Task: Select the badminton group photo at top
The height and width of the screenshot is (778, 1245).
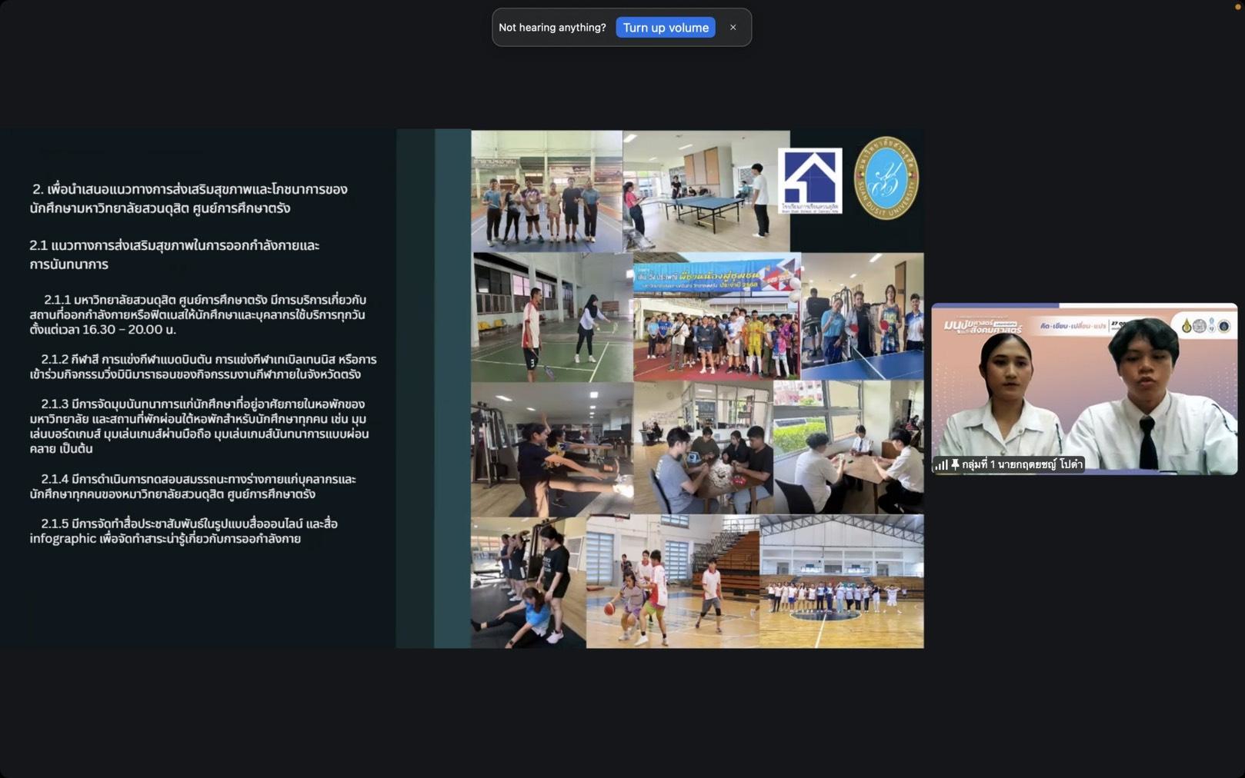Action: coord(546,191)
